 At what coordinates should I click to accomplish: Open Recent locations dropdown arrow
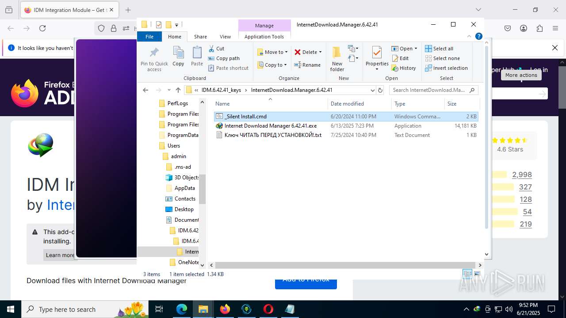(169, 90)
